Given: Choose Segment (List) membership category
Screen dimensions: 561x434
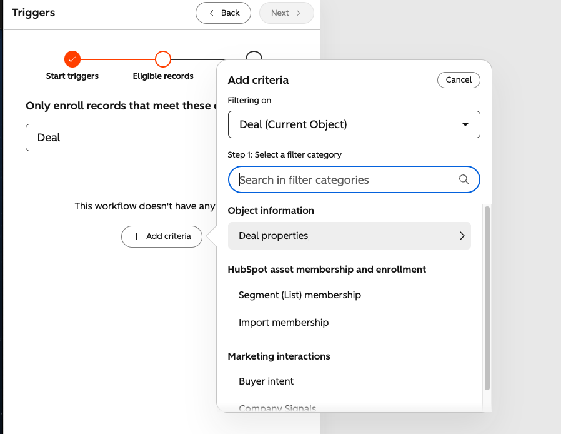Looking at the screenshot, I should pyautogui.click(x=300, y=295).
